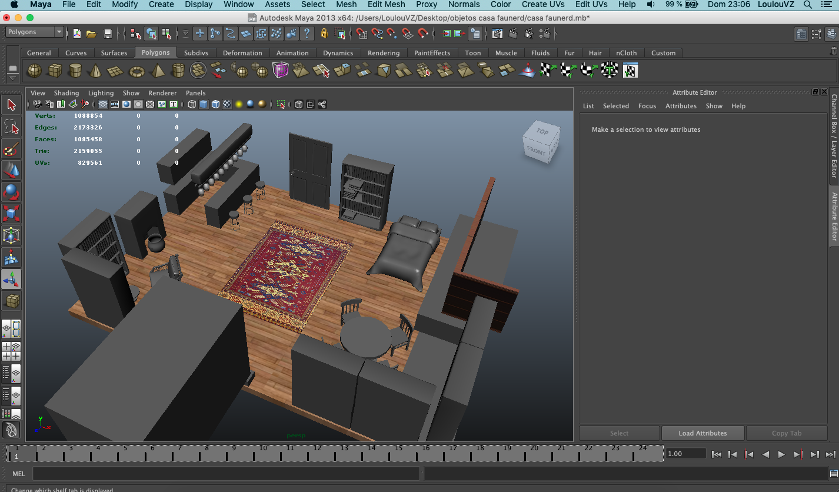Create a polygon torus from the shelf
Image resolution: width=839 pixels, height=492 pixels.
click(x=136, y=71)
